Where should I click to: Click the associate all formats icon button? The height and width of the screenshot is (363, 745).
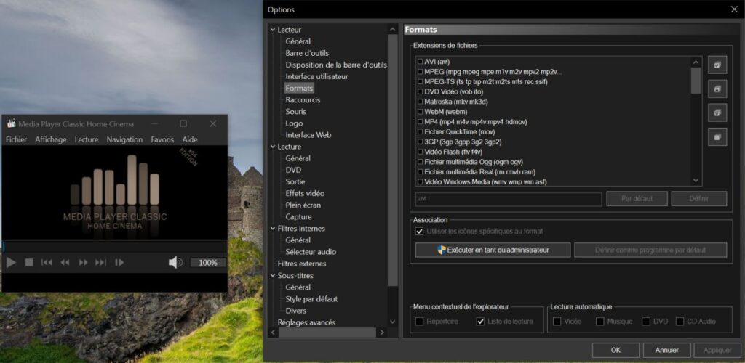tap(717, 65)
